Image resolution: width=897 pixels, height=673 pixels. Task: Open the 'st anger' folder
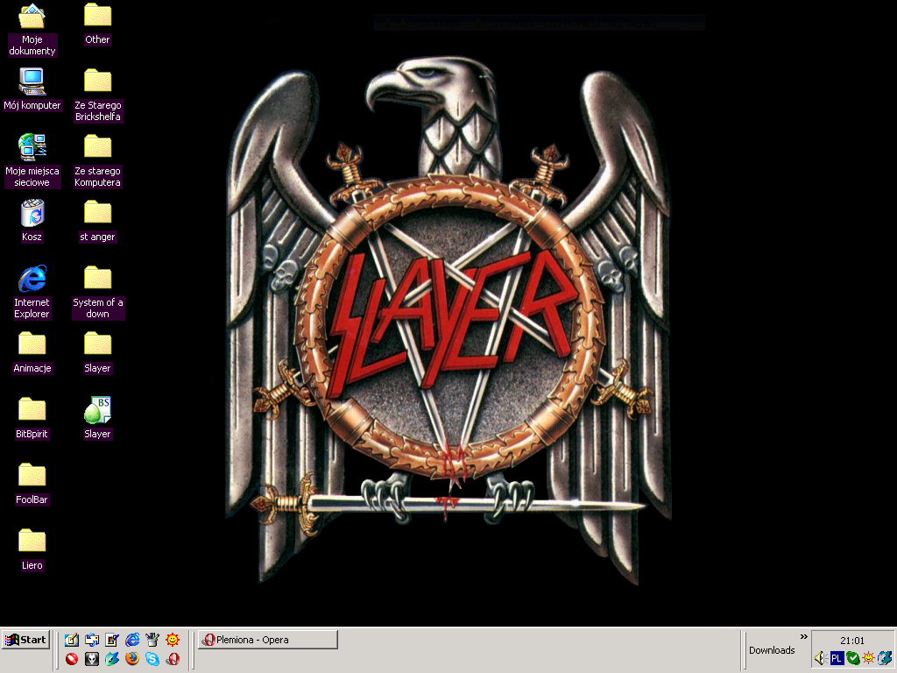click(x=96, y=213)
